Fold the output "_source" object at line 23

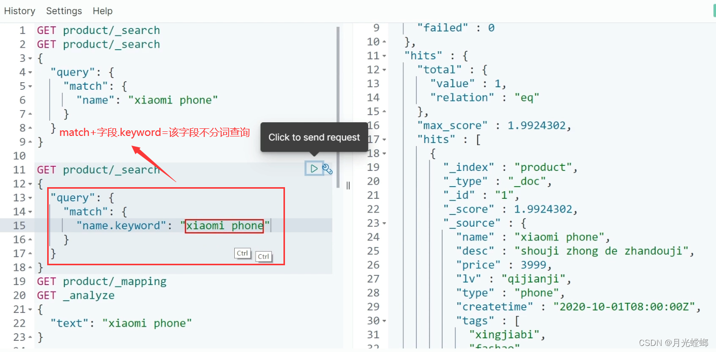pyautogui.click(x=384, y=223)
